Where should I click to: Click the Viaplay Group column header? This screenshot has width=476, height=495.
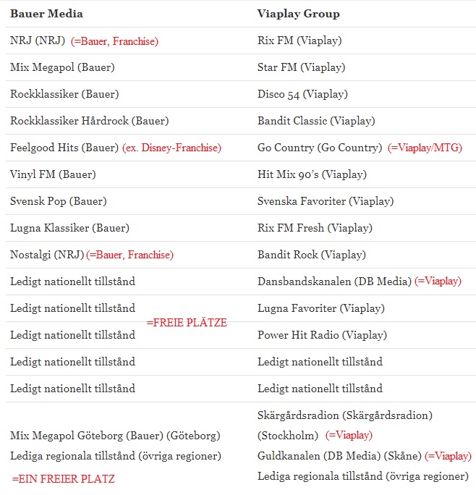pyautogui.click(x=298, y=14)
